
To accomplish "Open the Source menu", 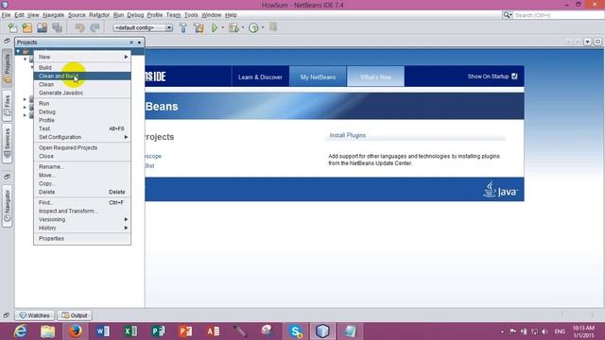I will (77, 15).
